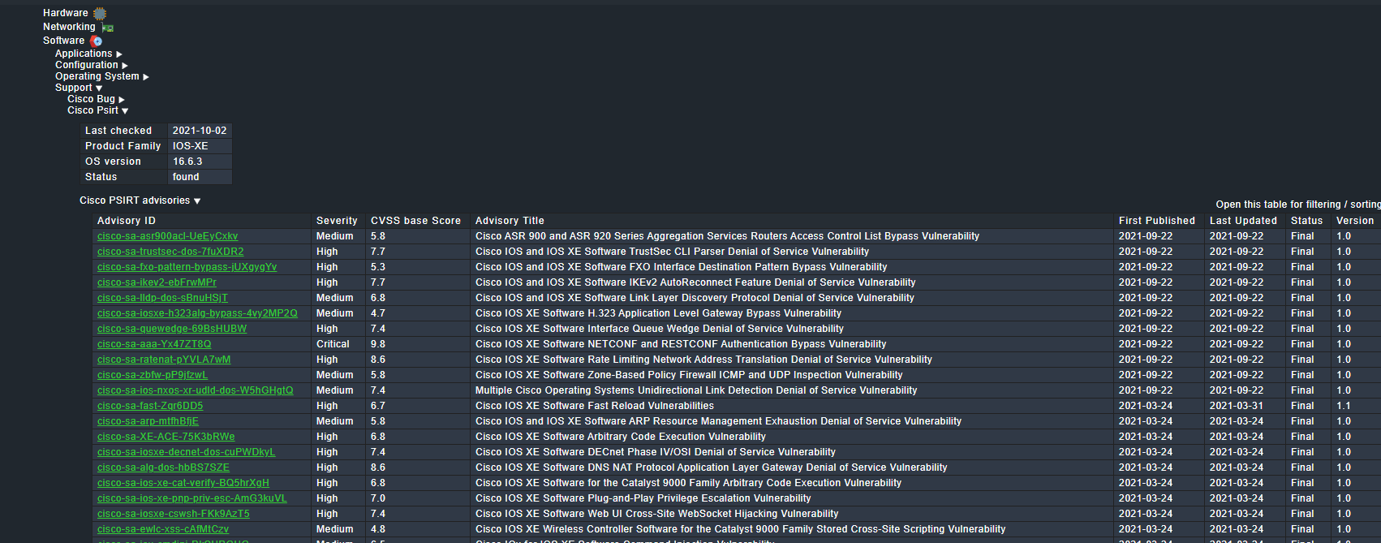
Task: Select the OS version value 16.6.3
Action: [200, 162]
